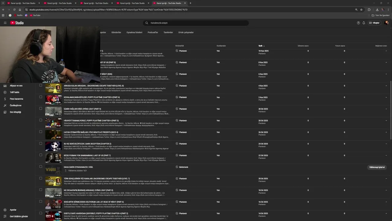This screenshot has height=221, width=392.
Task: Tick the TÜRK GENÇLERİNİN YÜZ KARALARI checkbox
Action: pyautogui.click(x=40, y=178)
